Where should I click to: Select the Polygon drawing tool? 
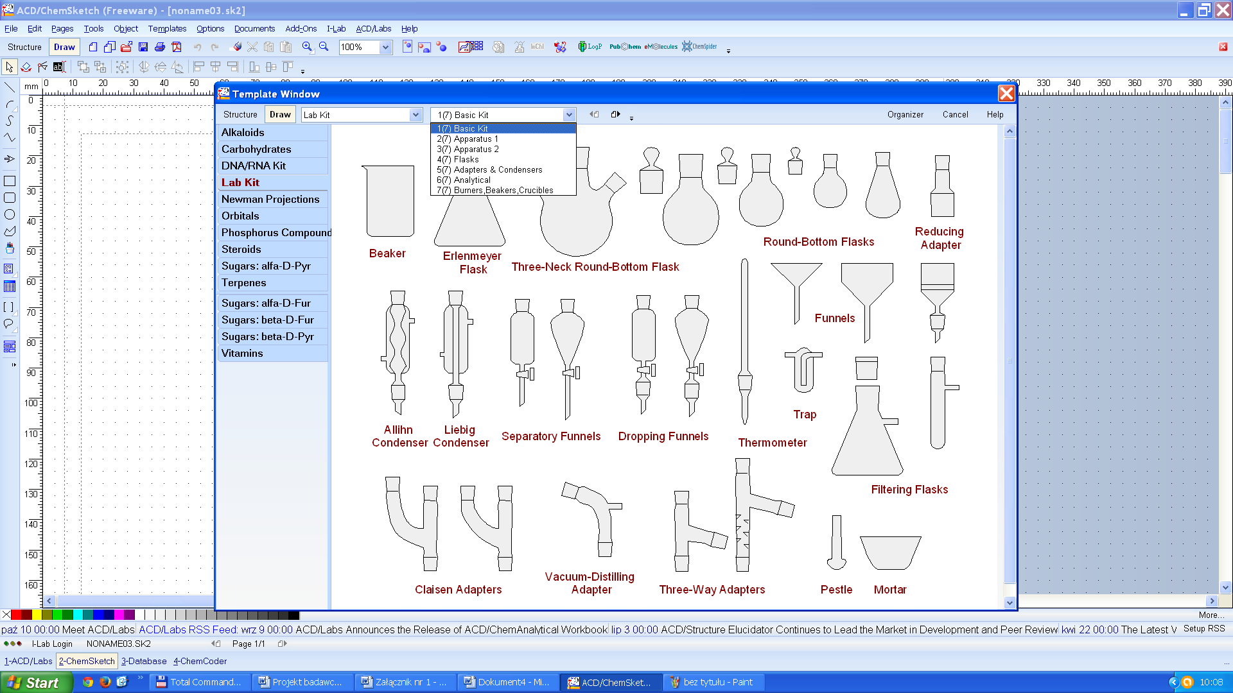(10, 231)
